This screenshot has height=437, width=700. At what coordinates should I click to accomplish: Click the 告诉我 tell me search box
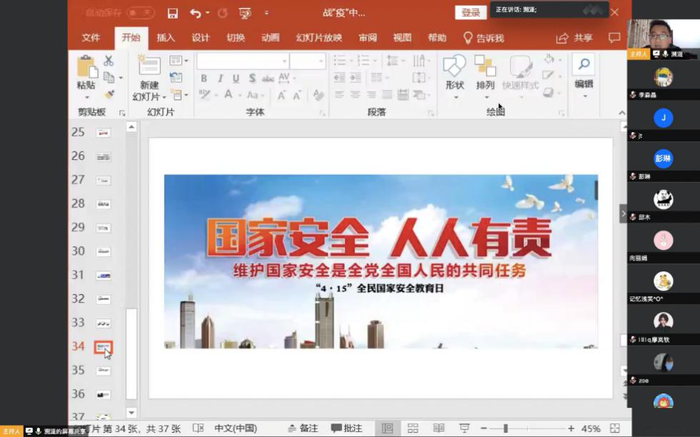484,38
